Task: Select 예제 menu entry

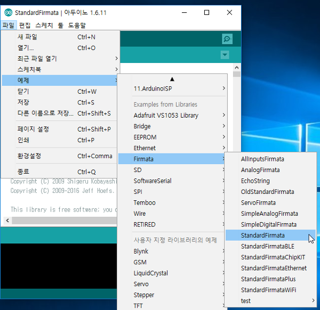Action: point(59,80)
